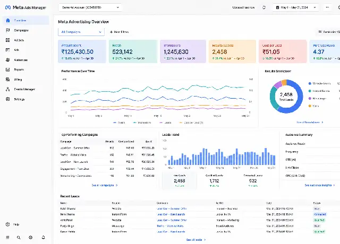Click the donut chart center '2,458 Total Leads'
The width and height of the screenshot is (340, 244).
point(286,97)
